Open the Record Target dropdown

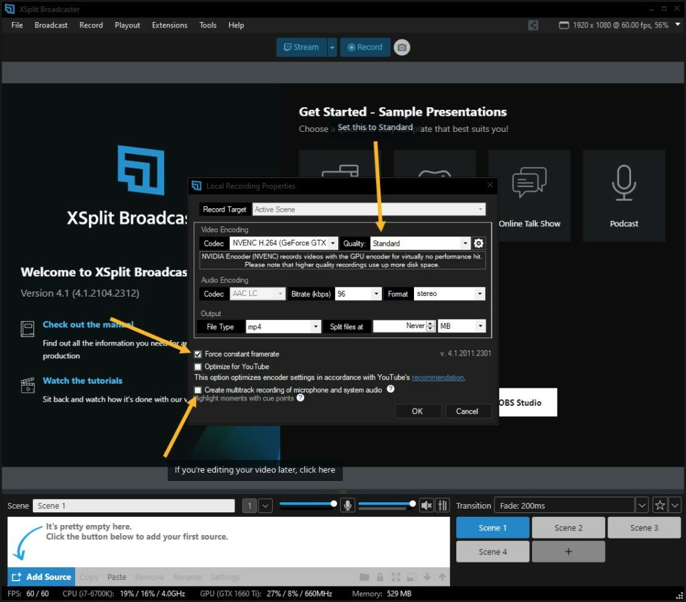369,210
